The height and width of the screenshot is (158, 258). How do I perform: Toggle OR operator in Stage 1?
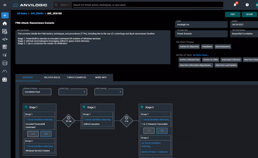[46, 134]
